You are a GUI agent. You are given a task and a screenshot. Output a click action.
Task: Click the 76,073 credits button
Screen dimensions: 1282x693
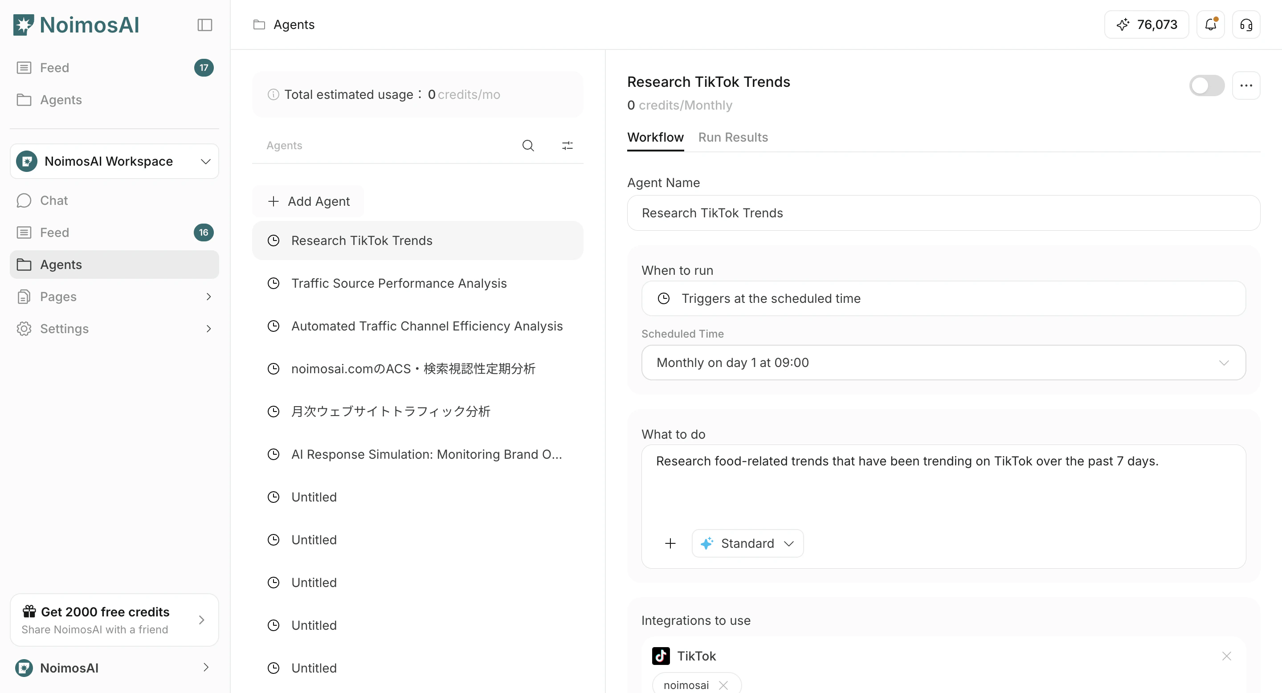(1147, 24)
